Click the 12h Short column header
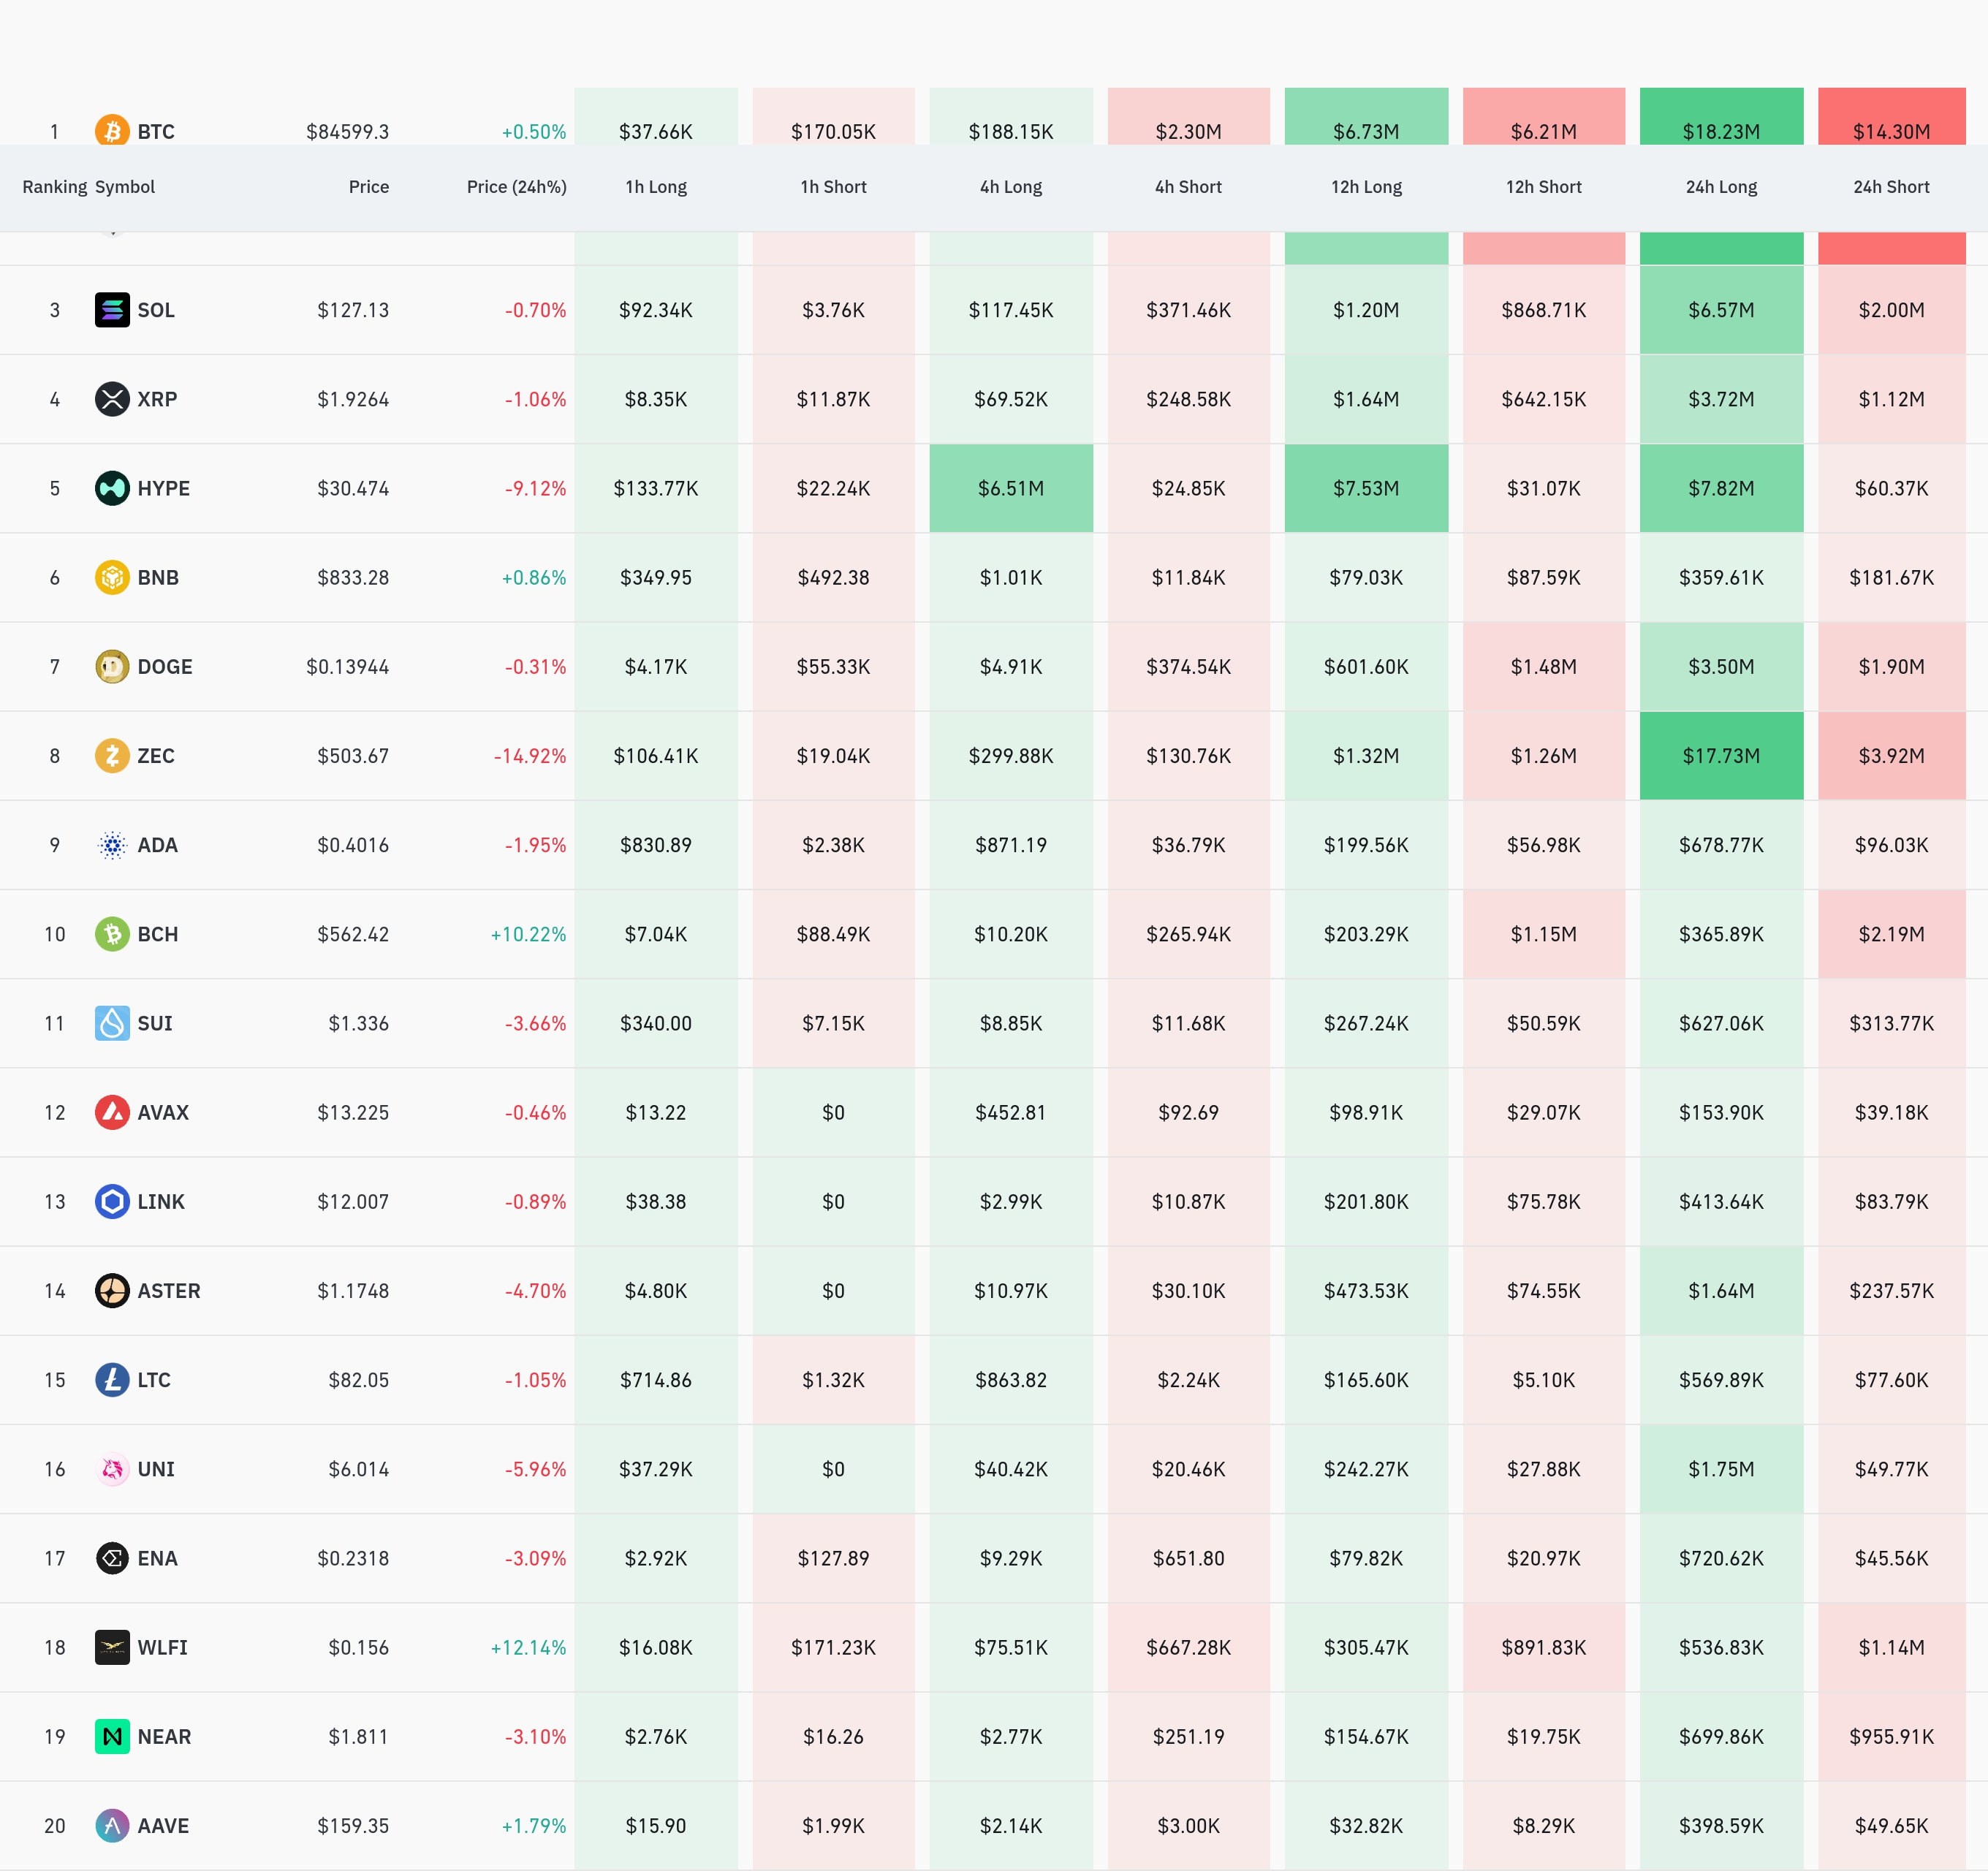1988x1871 pixels. coord(1543,187)
